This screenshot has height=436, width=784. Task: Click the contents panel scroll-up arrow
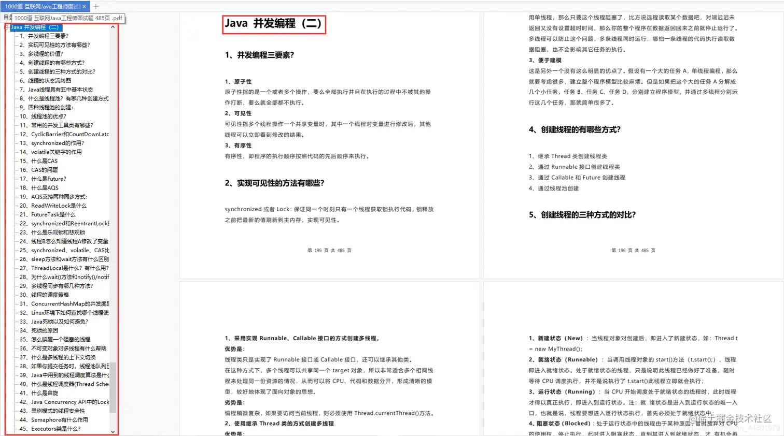(113, 27)
